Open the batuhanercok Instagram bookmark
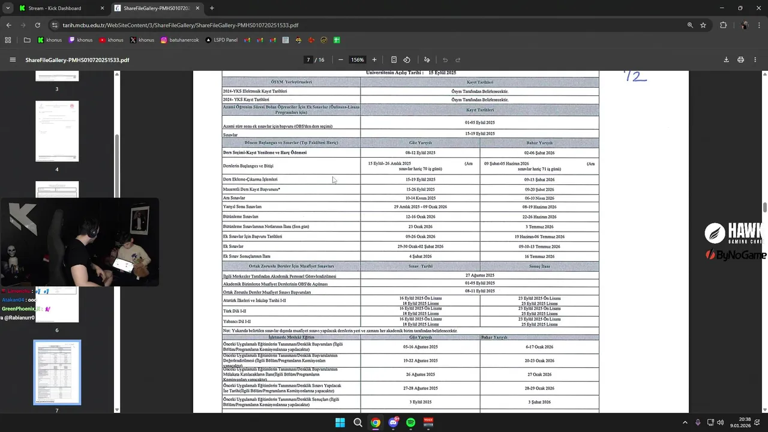The height and width of the screenshot is (432, 768). click(x=180, y=40)
